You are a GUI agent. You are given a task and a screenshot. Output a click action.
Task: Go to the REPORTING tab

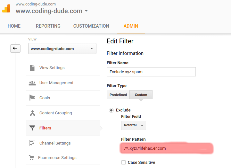(x=48, y=26)
